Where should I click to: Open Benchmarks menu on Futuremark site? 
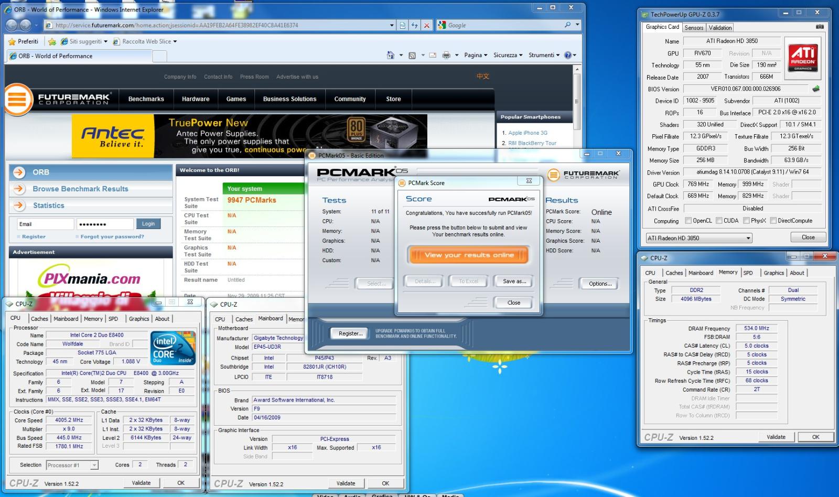pyautogui.click(x=146, y=99)
